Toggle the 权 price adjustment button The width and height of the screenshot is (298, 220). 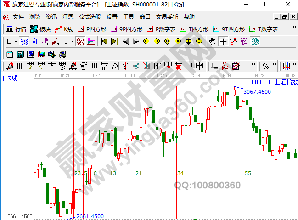tap(80, 41)
